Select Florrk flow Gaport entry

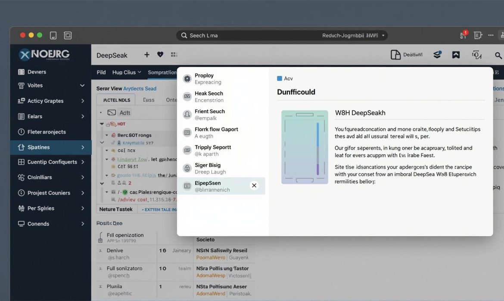(221, 132)
